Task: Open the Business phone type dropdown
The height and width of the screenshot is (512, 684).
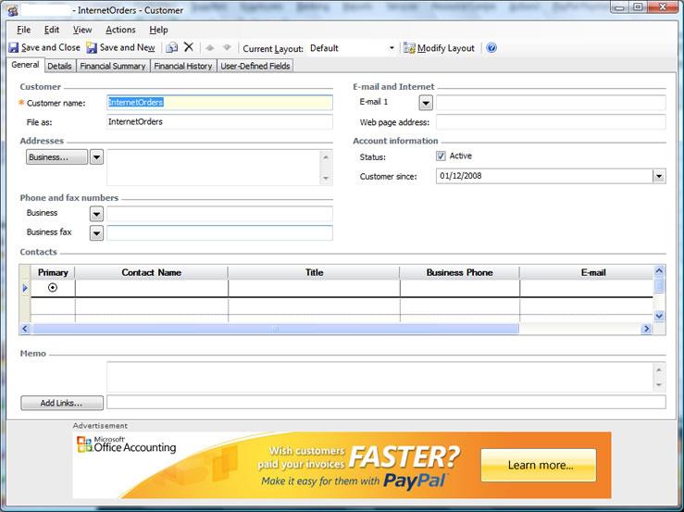Action: [x=96, y=214]
